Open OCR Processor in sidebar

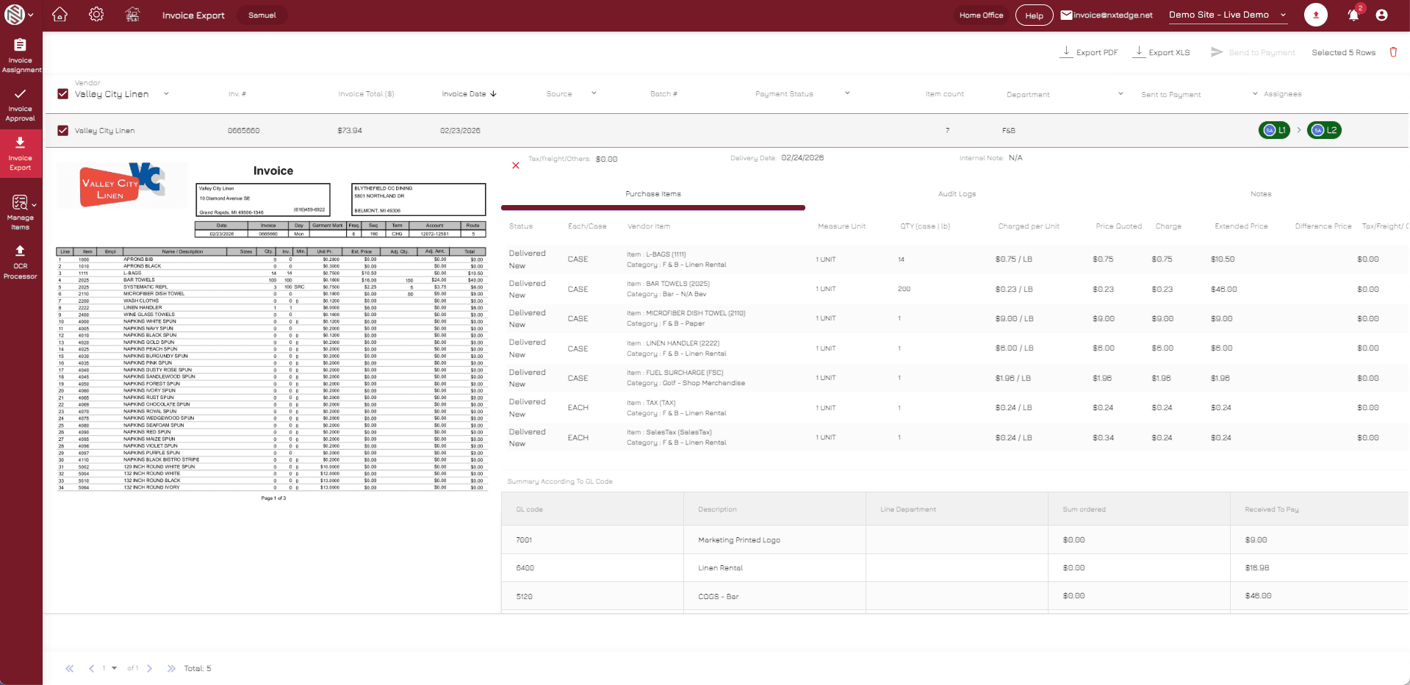pyautogui.click(x=21, y=262)
